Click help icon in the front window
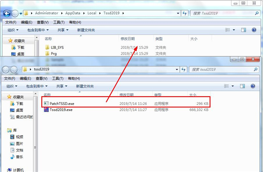The width and height of the screenshot is (263, 172). [x=253, y=86]
